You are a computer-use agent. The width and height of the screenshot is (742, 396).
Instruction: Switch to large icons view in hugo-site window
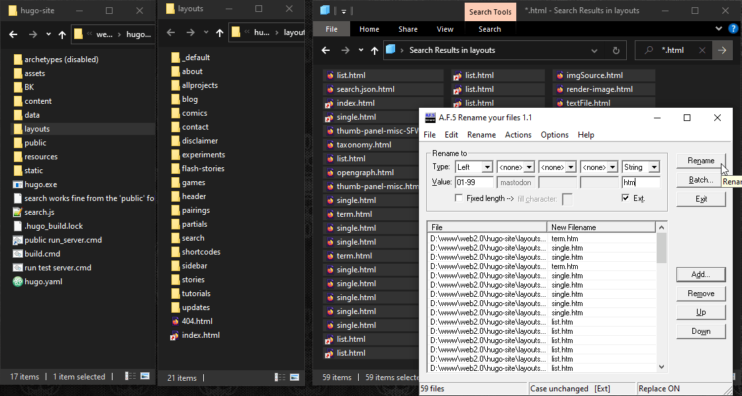tap(144, 377)
